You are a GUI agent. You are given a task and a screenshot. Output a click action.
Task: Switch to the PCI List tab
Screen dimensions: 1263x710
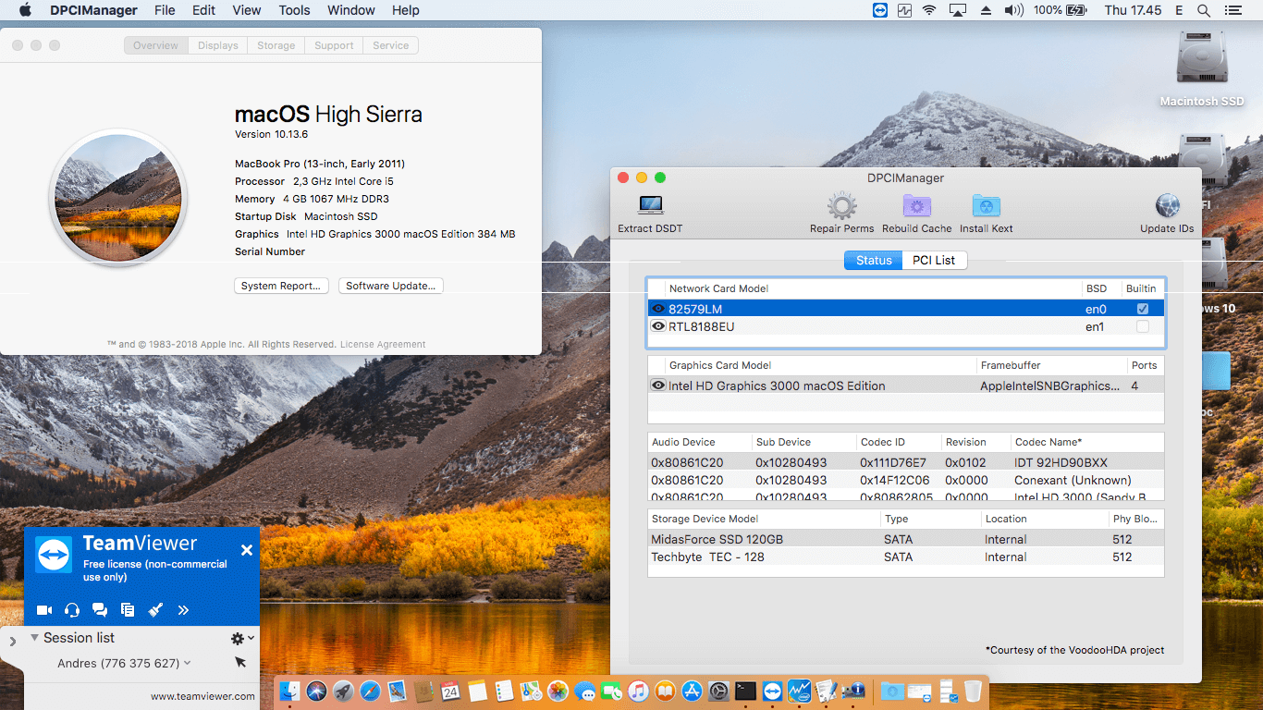pos(934,260)
